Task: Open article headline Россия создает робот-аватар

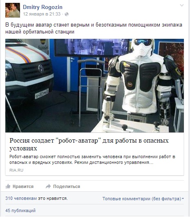Action: (x=89, y=144)
